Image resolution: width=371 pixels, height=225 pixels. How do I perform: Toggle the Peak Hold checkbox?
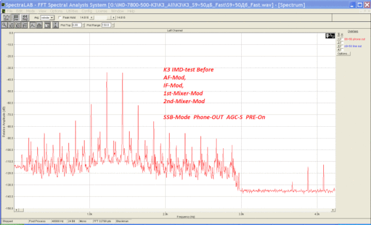click(x=60, y=17)
